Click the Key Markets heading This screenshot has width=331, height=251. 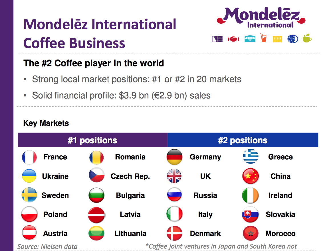[x=46, y=123]
